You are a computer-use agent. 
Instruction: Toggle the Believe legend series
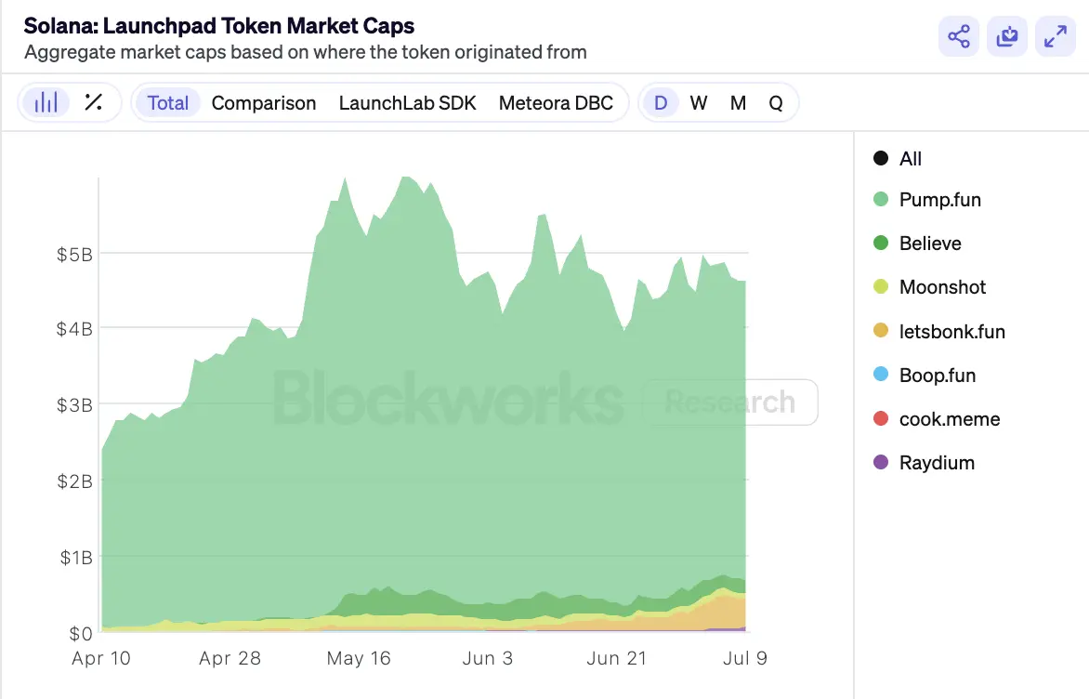coord(929,244)
